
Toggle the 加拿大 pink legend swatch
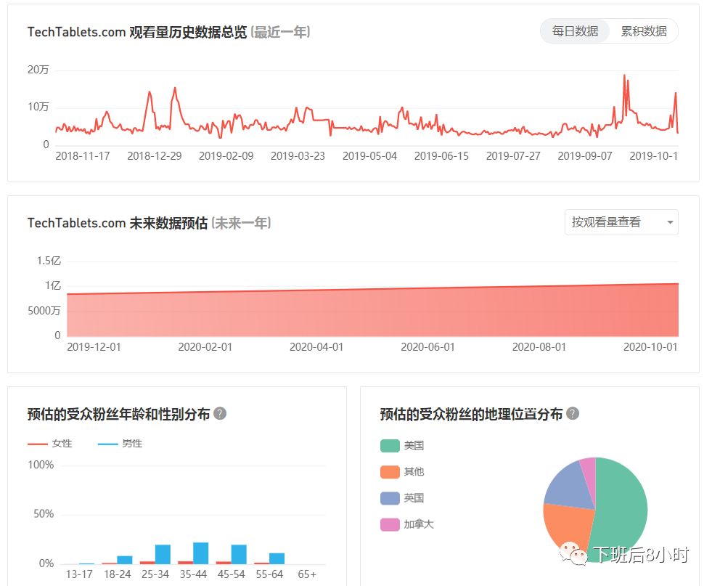(x=390, y=525)
